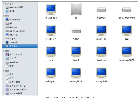Select the tera computer icon

[x=51, y=52]
